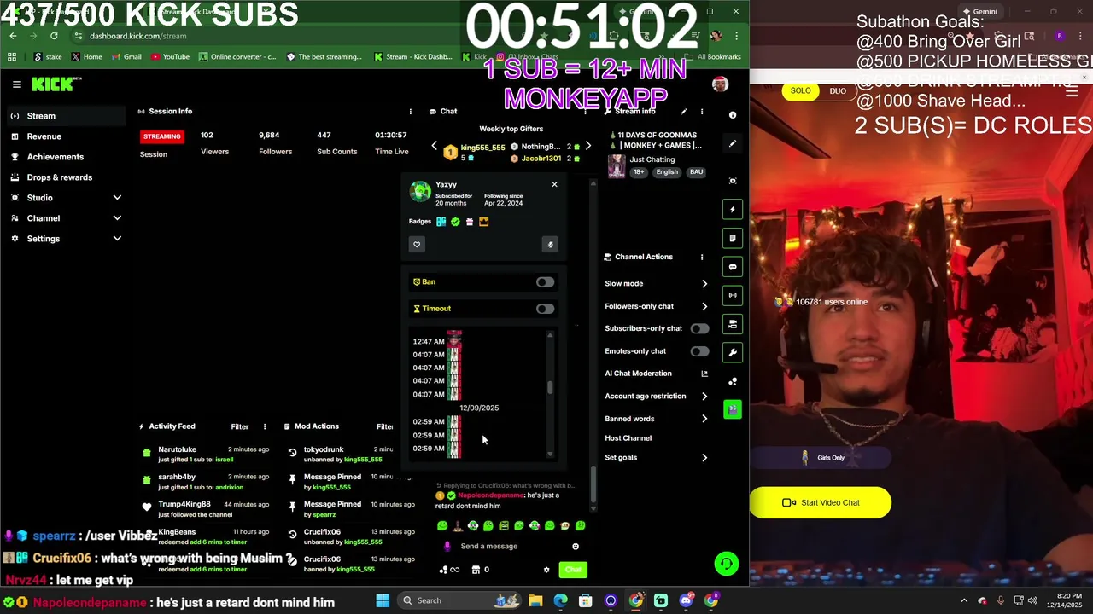The height and width of the screenshot is (614, 1093).
Task: Open Channel Actions options menu
Action: 702,257
